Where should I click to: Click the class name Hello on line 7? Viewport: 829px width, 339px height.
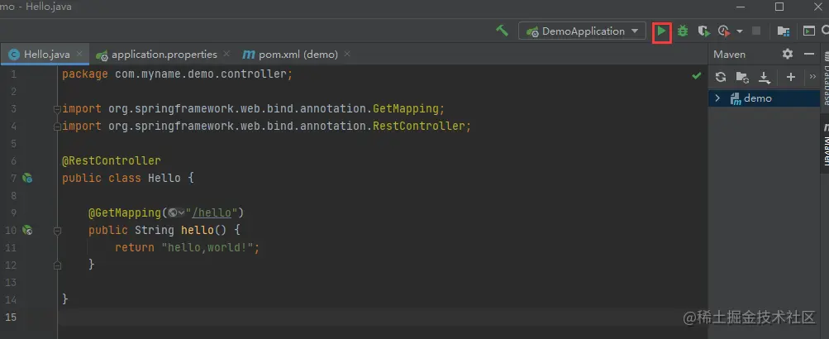(x=164, y=178)
